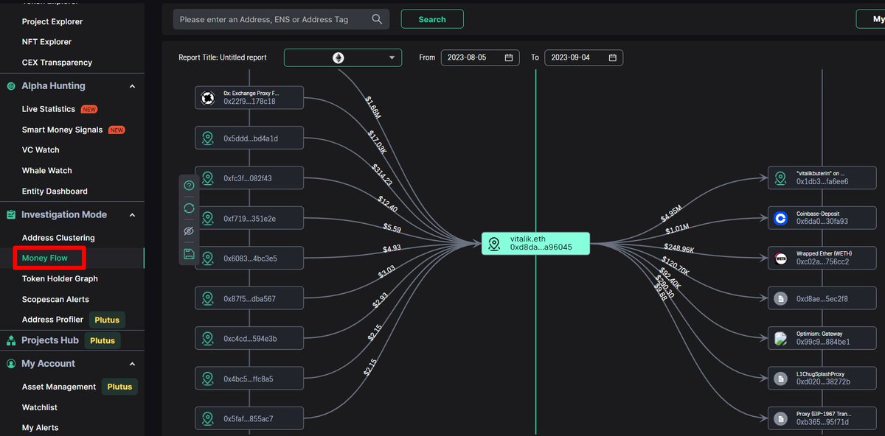Click the pin icon of 0x1db3...fa6ee6

pos(781,178)
